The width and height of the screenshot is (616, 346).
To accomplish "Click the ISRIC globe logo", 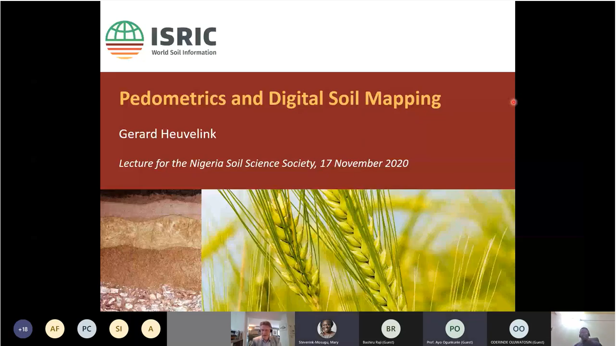I will 124,39.
